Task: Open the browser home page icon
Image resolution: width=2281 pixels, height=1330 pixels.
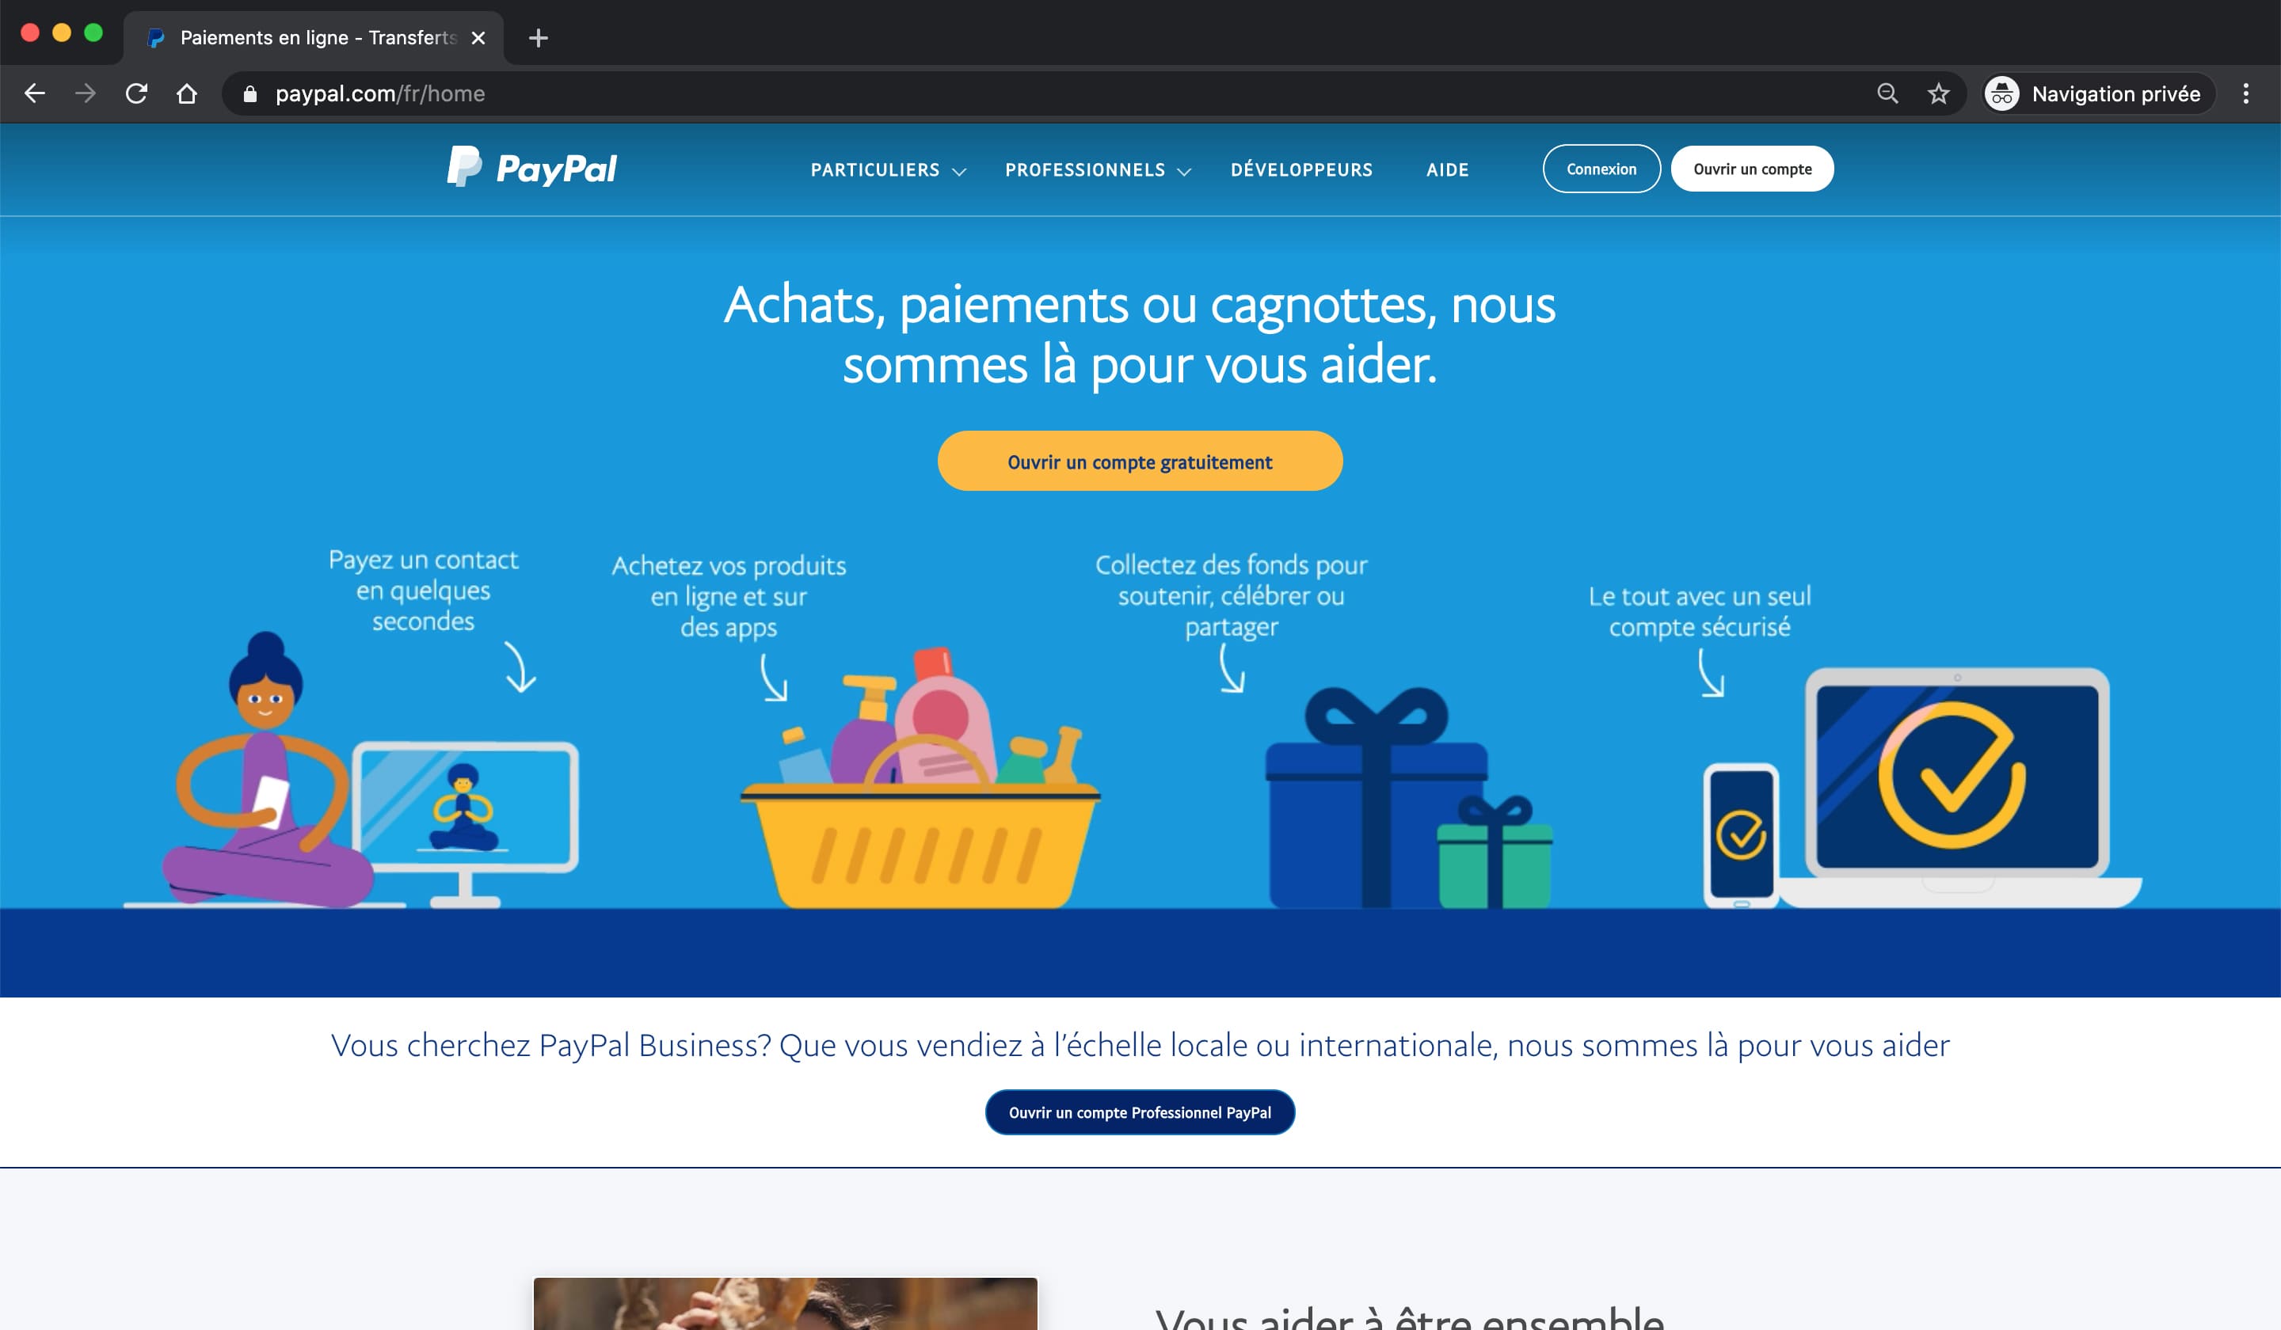Action: (186, 93)
